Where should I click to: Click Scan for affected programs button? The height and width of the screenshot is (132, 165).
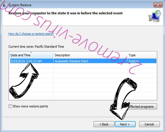(x=142, y=106)
